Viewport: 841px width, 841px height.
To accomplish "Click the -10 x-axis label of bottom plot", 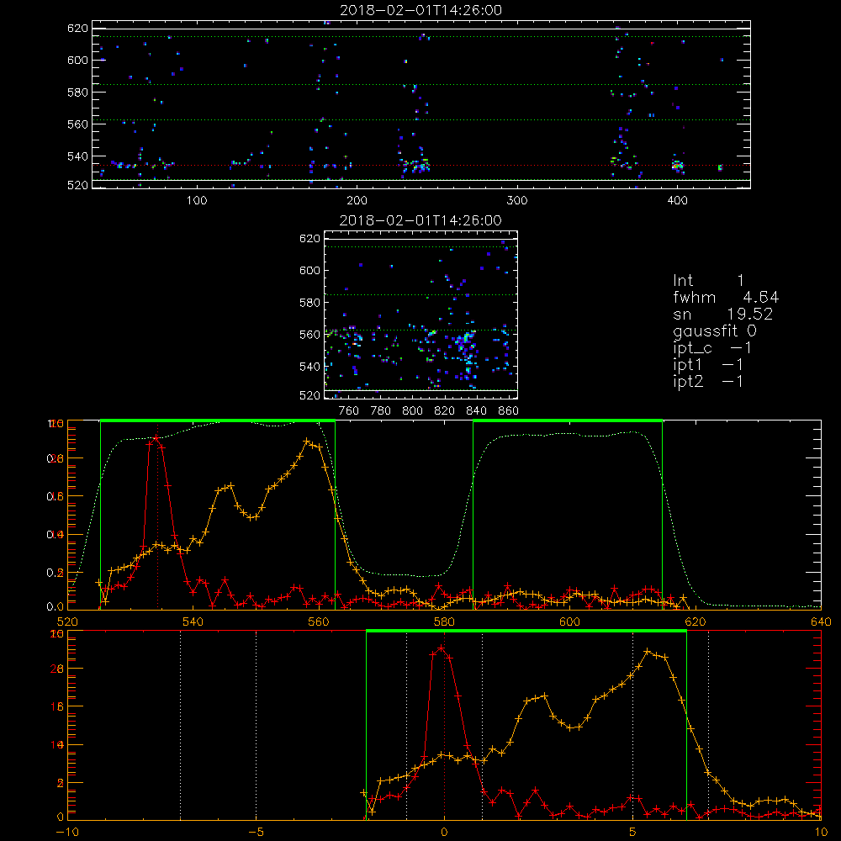I will pos(67,833).
